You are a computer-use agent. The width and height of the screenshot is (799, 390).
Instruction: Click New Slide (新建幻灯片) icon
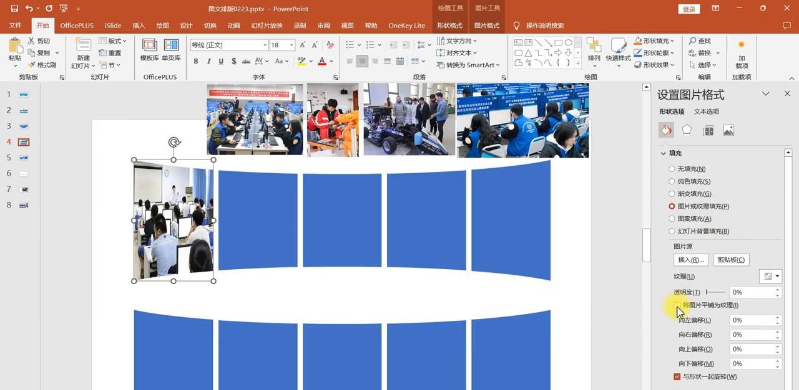point(83,45)
